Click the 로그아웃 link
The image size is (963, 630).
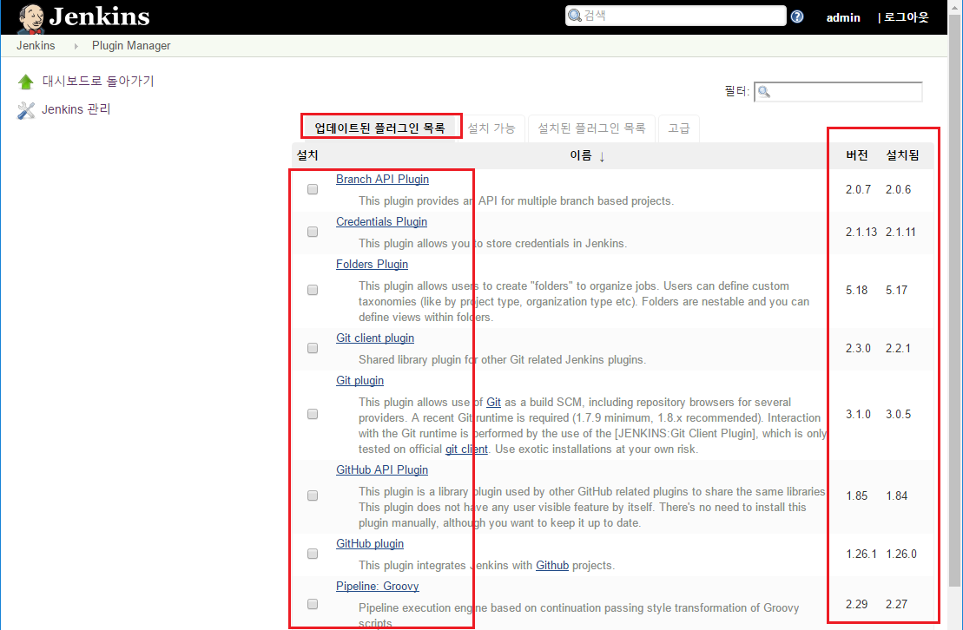click(x=907, y=17)
